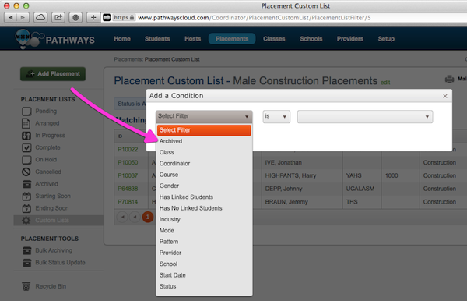Screen dimensions: 467x301
Task: Click the Pending list icon in the sidebar
Action: tap(26, 112)
